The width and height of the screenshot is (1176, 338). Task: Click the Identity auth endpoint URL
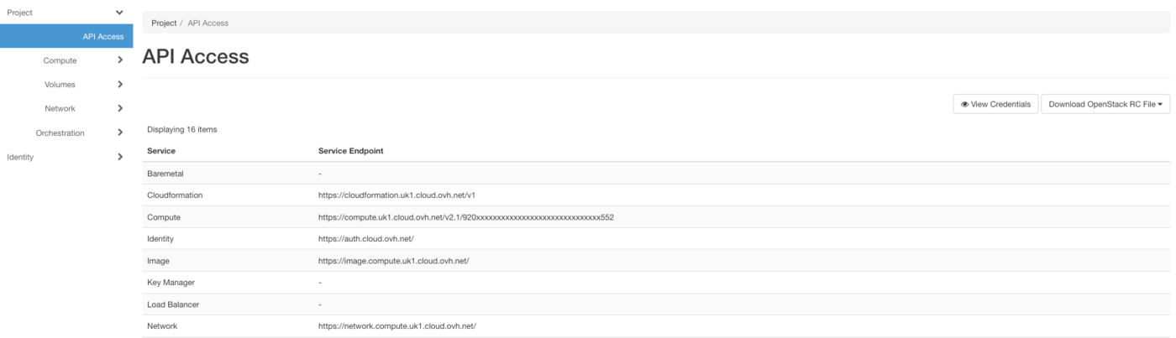pos(365,239)
